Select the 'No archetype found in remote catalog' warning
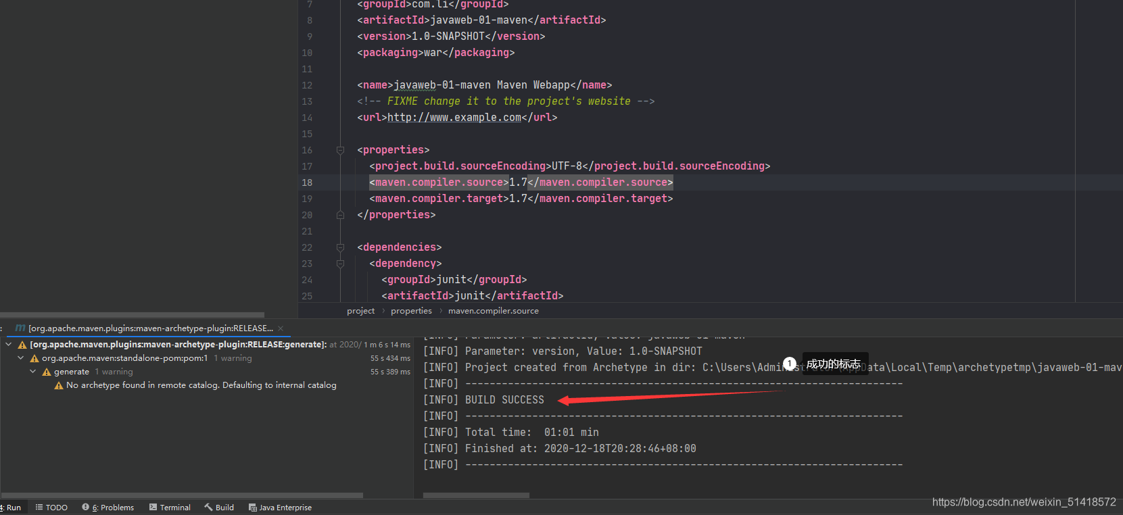This screenshot has width=1123, height=515. (x=201, y=385)
